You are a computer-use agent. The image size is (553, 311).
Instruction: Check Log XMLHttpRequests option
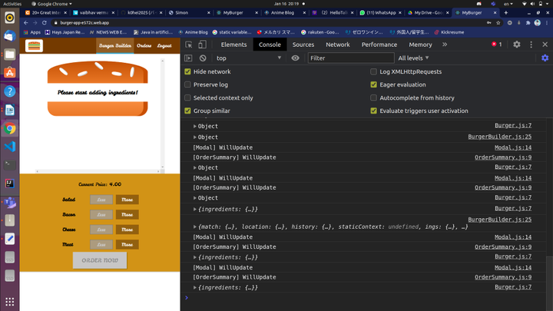coord(374,71)
